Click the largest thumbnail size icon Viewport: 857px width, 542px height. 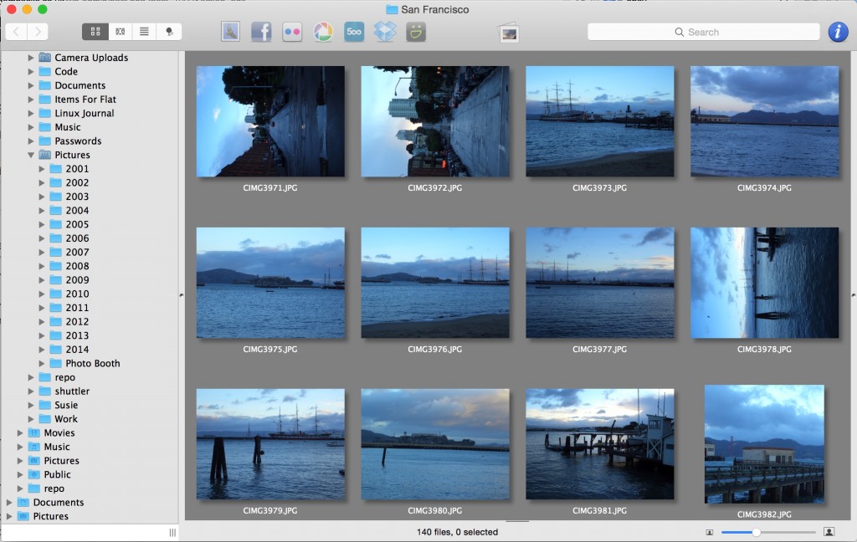[829, 532]
